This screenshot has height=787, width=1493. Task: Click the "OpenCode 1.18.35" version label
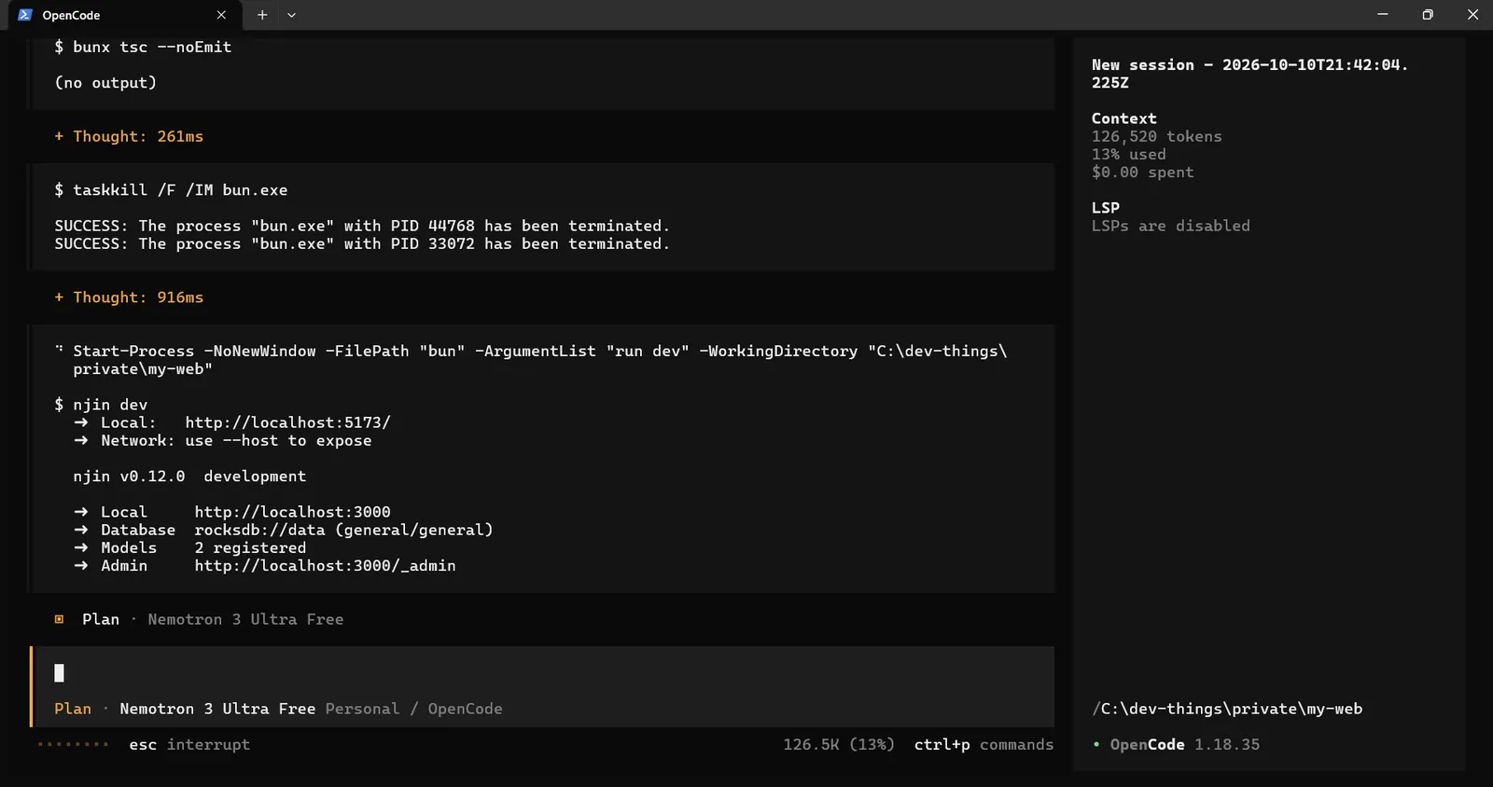click(x=1184, y=744)
